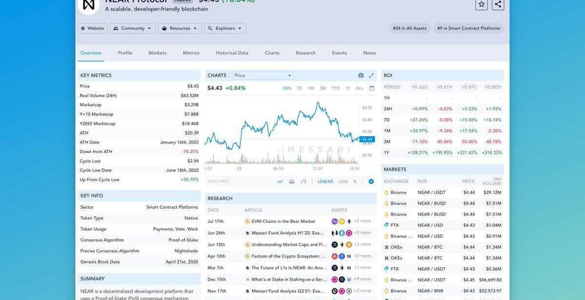Click the Kaiko data provider logo

pyautogui.click(x=218, y=181)
